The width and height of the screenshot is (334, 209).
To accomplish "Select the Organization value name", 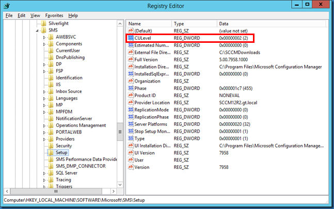I will [147, 82].
